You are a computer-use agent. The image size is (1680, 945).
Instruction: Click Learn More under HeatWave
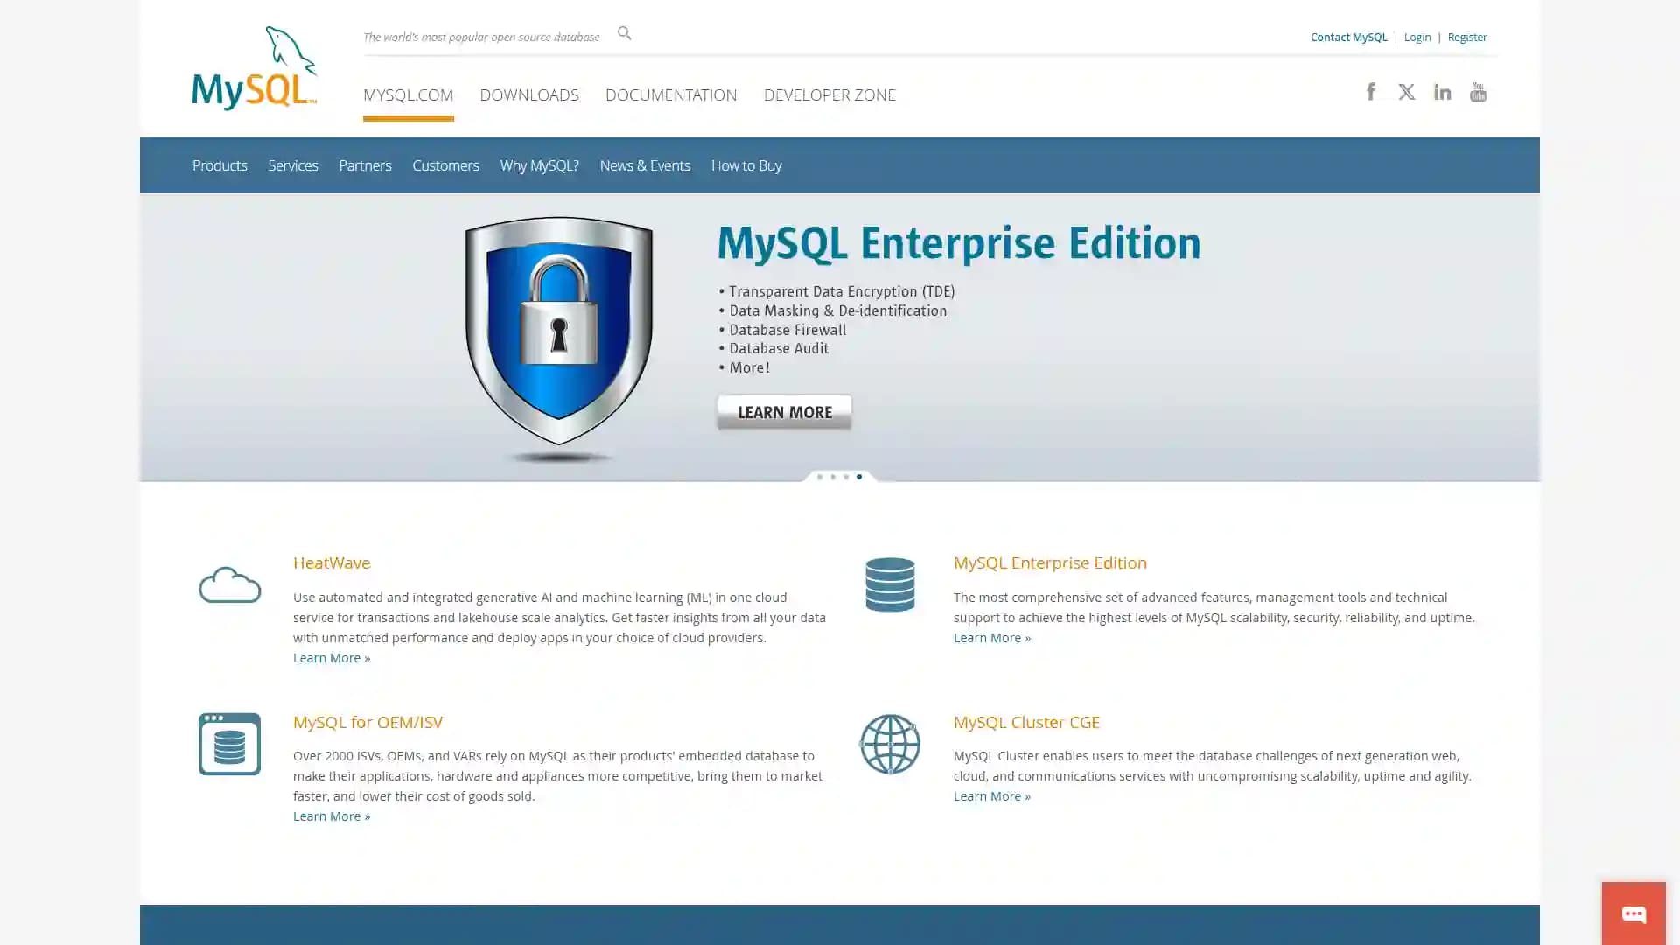click(332, 658)
